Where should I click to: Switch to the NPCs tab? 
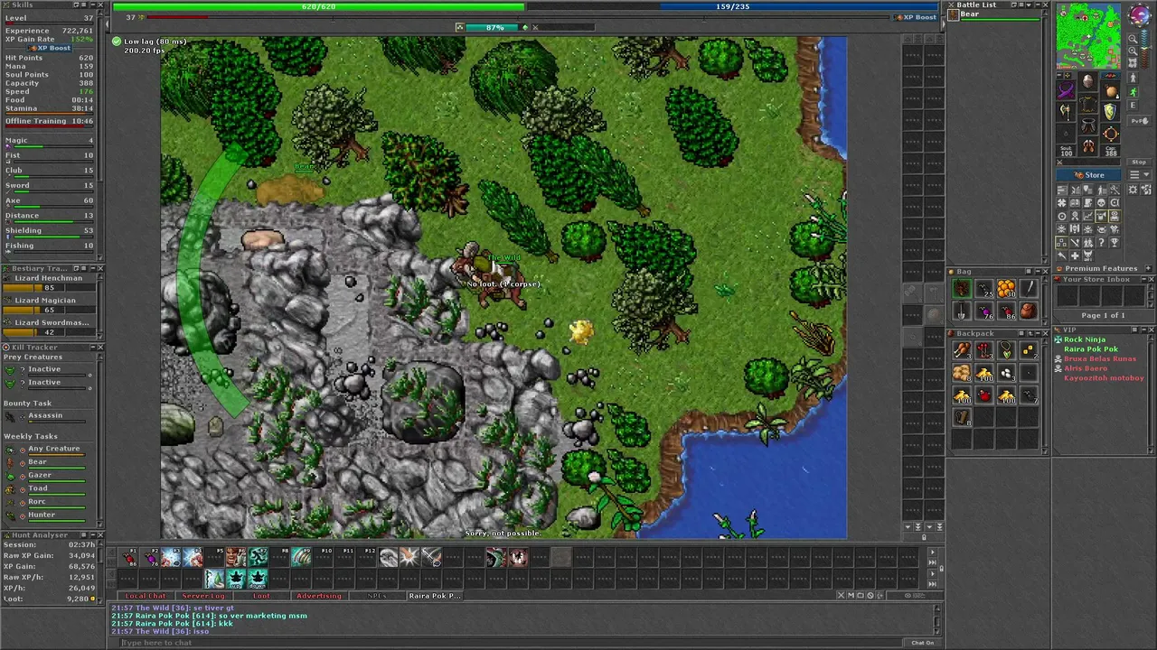[x=377, y=596]
